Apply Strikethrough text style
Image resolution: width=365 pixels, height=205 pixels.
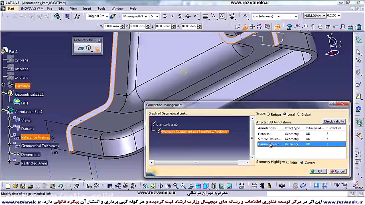[x=188, y=16]
